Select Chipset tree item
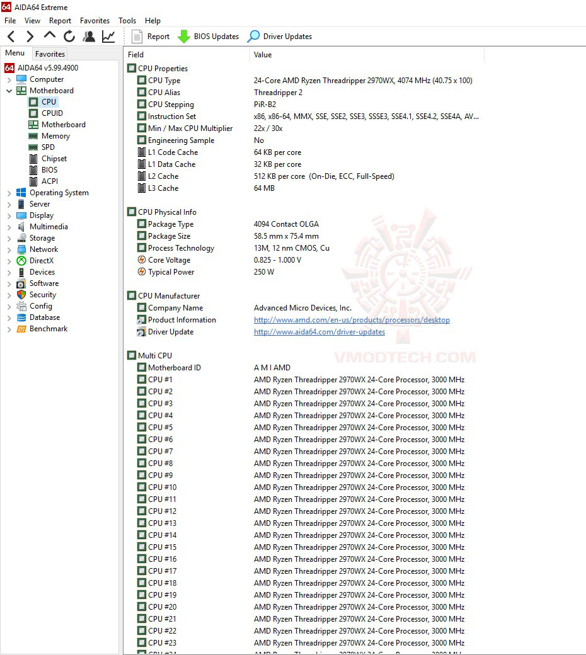Viewport: 586px width, 655px height. [x=54, y=158]
